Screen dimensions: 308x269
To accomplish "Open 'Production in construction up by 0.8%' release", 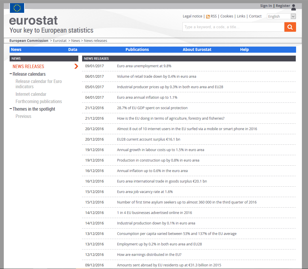I will [x=158, y=160].
